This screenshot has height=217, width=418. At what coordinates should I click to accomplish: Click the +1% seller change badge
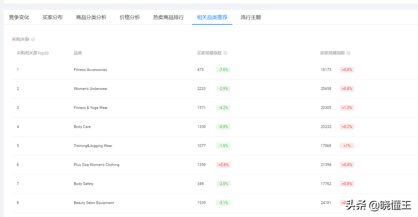point(347,146)
